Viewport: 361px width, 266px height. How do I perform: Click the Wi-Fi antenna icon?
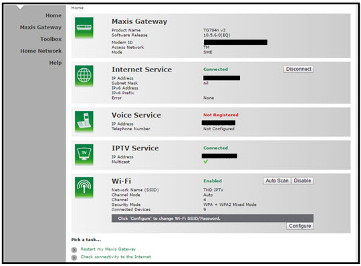click(x=84, y=187)
